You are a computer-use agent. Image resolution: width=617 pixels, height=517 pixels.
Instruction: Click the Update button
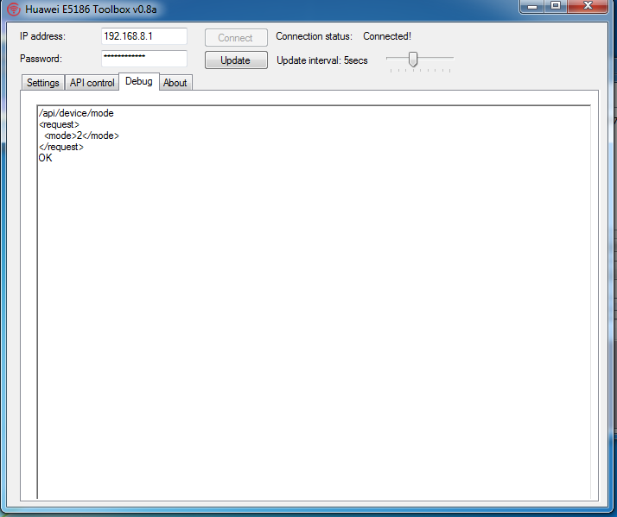point(236,60)
